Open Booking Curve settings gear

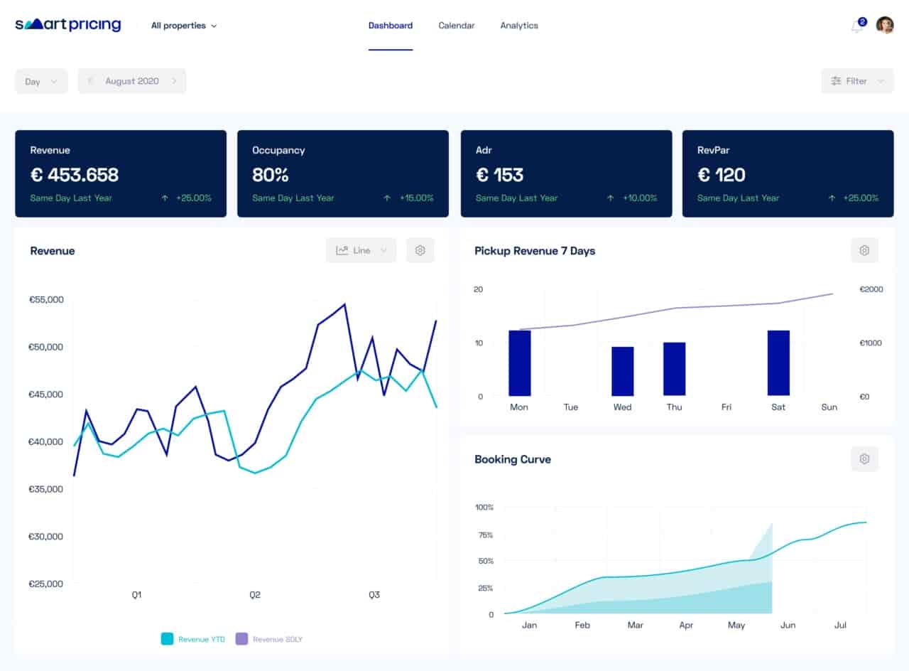coord(864,459)
